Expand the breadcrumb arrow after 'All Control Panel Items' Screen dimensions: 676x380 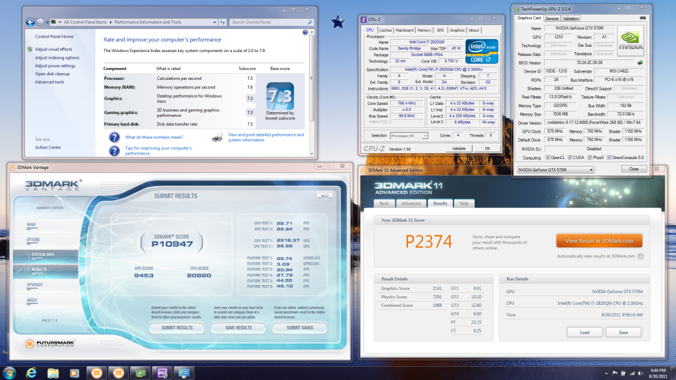click(x=111, y=22)
